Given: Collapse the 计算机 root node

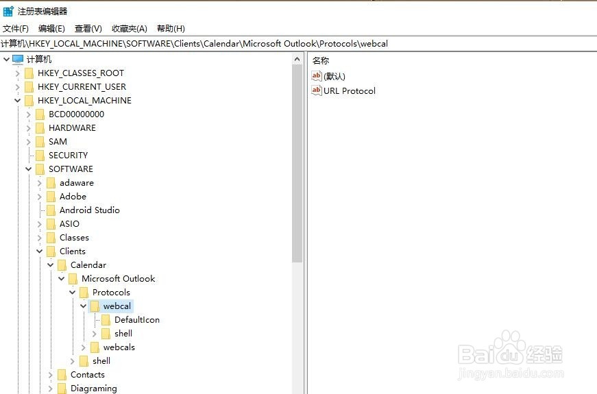Looking at the screenshot, I should [6, 60].
